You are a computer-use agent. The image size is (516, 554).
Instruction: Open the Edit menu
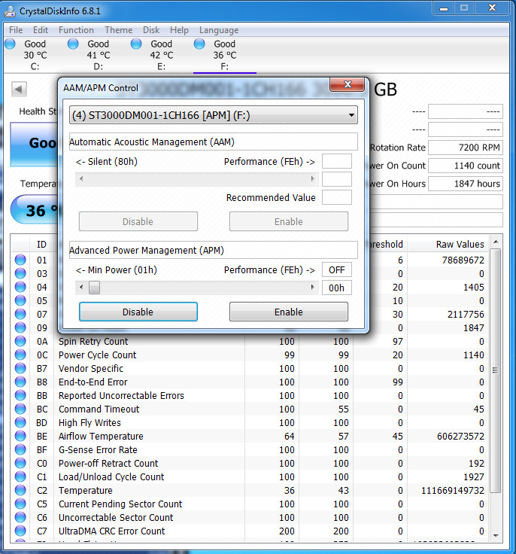[41, 30]
